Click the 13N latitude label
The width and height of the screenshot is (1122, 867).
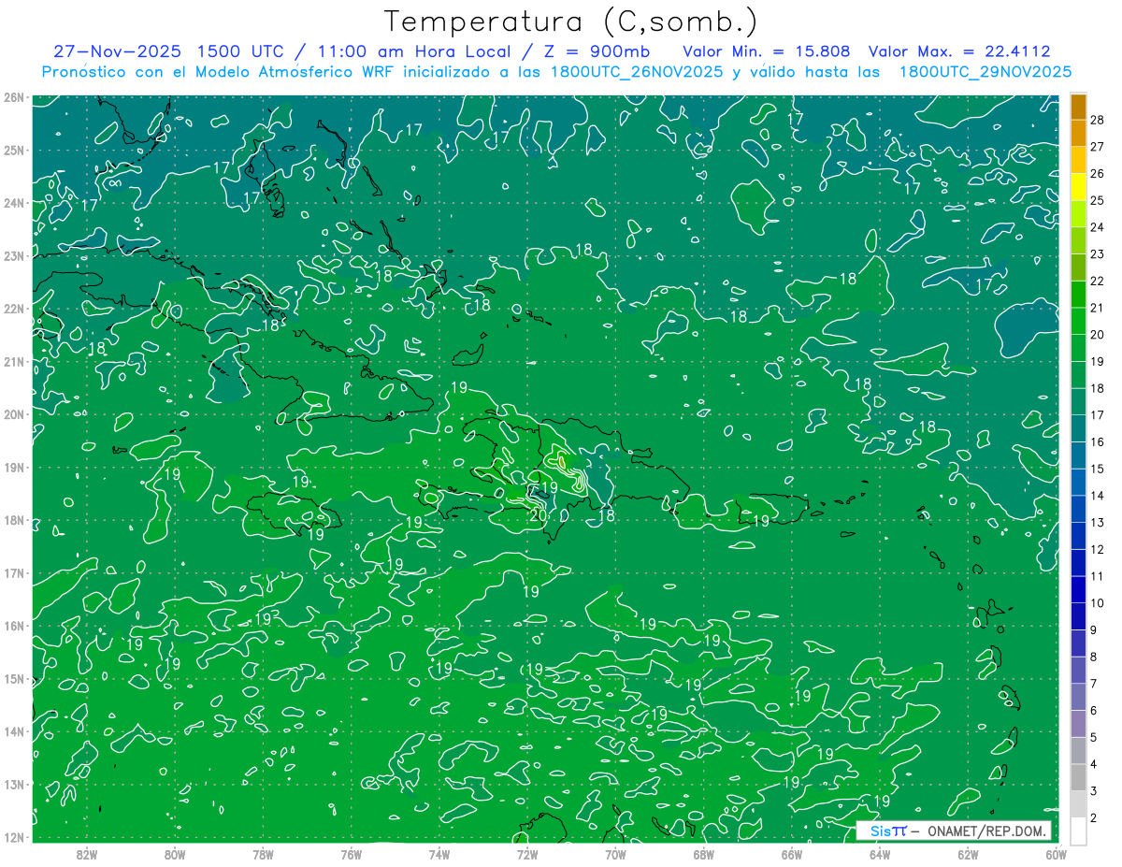[13, 785]
